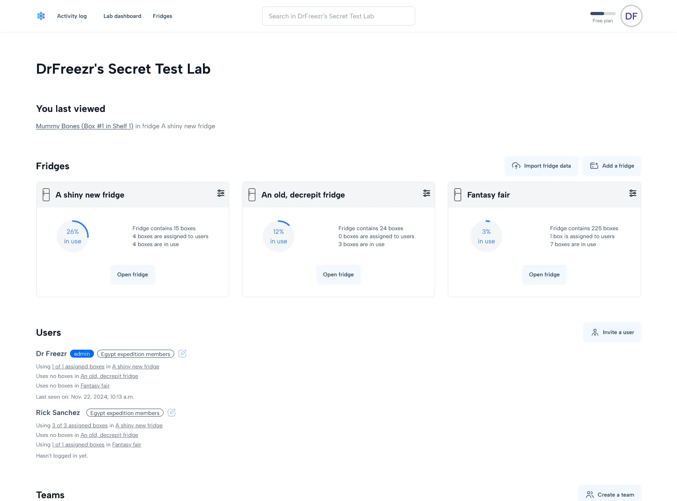
Task: Open the DF profile avatar
Action: point(631,16)
